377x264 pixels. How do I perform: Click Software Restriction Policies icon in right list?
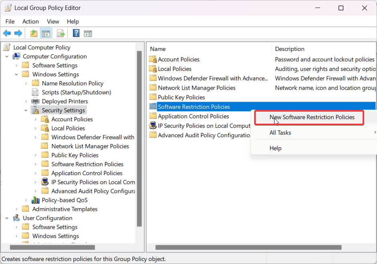pos(153,106)
